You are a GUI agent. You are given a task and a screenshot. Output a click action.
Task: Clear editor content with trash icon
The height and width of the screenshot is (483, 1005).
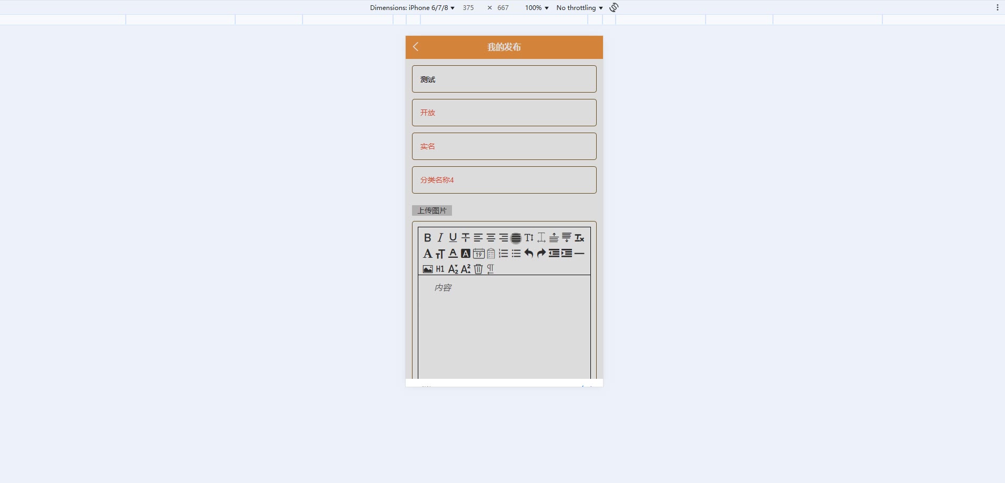click(478, 269)
